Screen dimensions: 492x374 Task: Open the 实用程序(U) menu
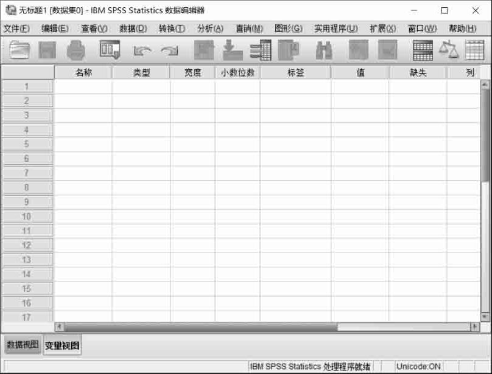(x=336, y=29)
